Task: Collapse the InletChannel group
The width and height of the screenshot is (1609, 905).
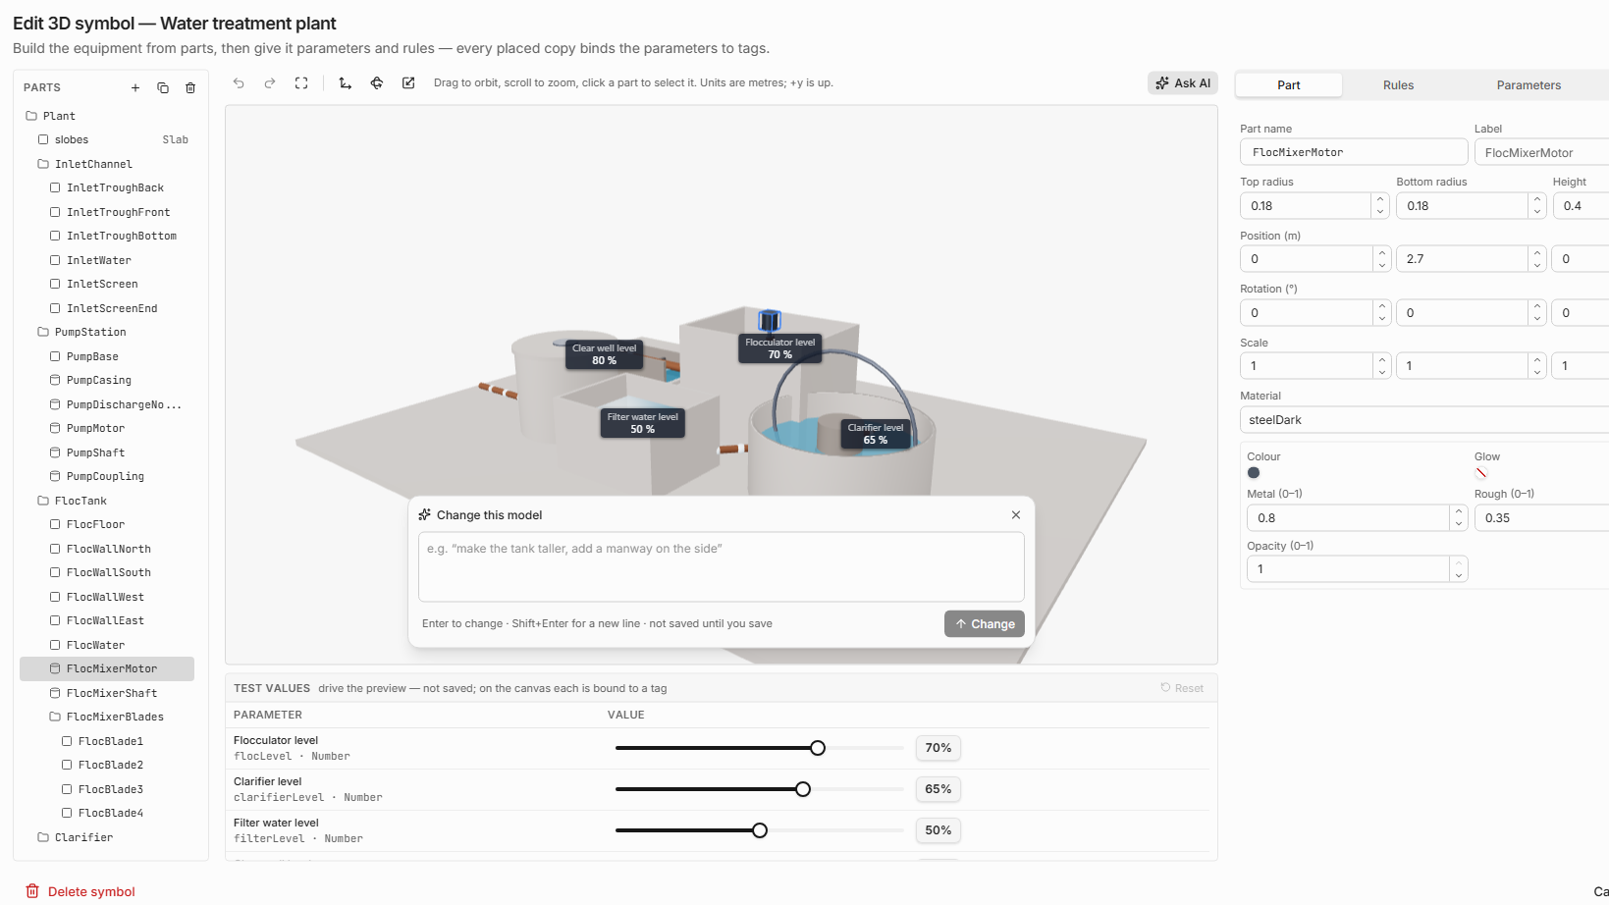Action: click(43, 165)
